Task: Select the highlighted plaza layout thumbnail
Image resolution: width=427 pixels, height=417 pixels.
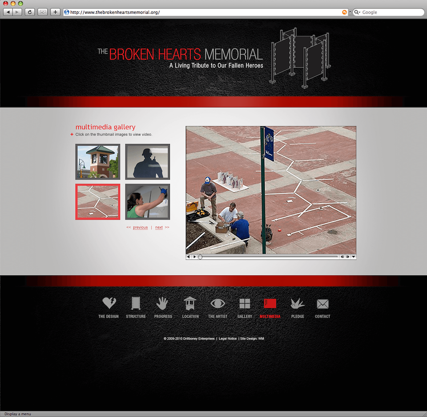Action: (x=98, y=201)
